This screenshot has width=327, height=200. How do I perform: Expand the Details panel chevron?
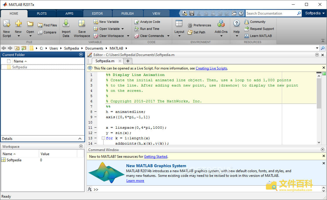pyautogui.click(x=80, y=139)
